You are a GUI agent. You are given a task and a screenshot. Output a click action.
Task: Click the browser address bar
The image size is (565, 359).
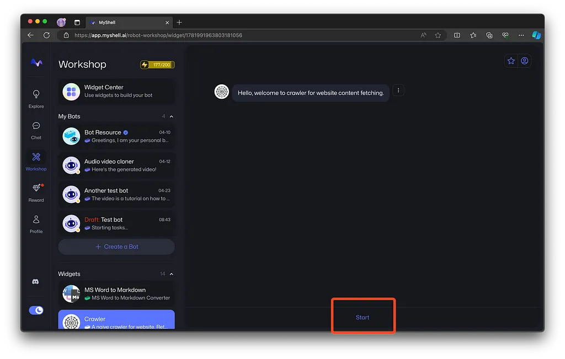[x=243, y=35]
